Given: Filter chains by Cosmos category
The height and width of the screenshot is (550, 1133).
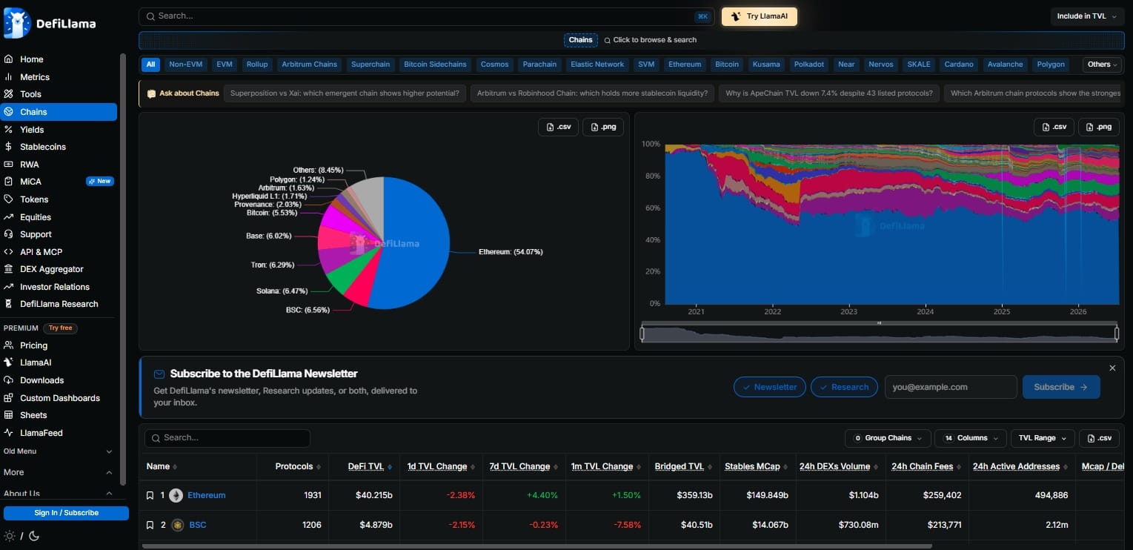Looking at the screenshot, I should coord(495,64).
